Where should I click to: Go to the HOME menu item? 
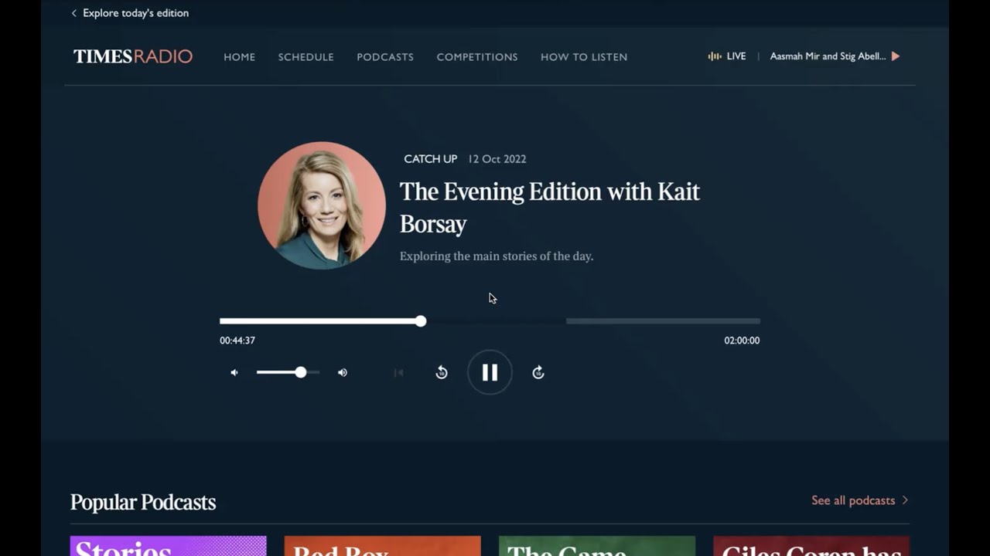coord(240,57)
